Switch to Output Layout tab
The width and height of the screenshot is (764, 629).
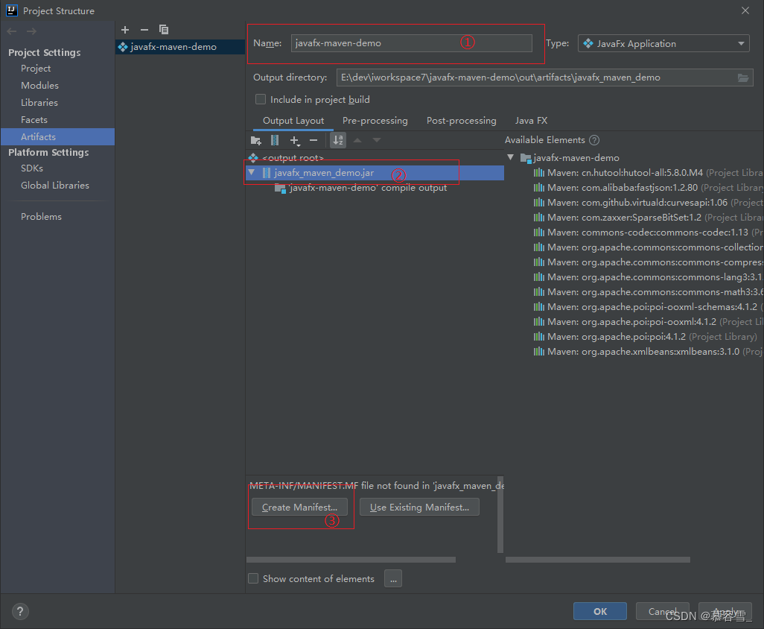(x=293, y=121)
